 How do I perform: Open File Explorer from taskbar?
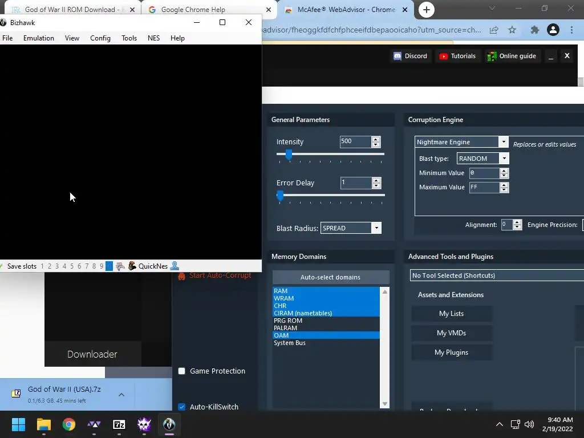(43, 424)
